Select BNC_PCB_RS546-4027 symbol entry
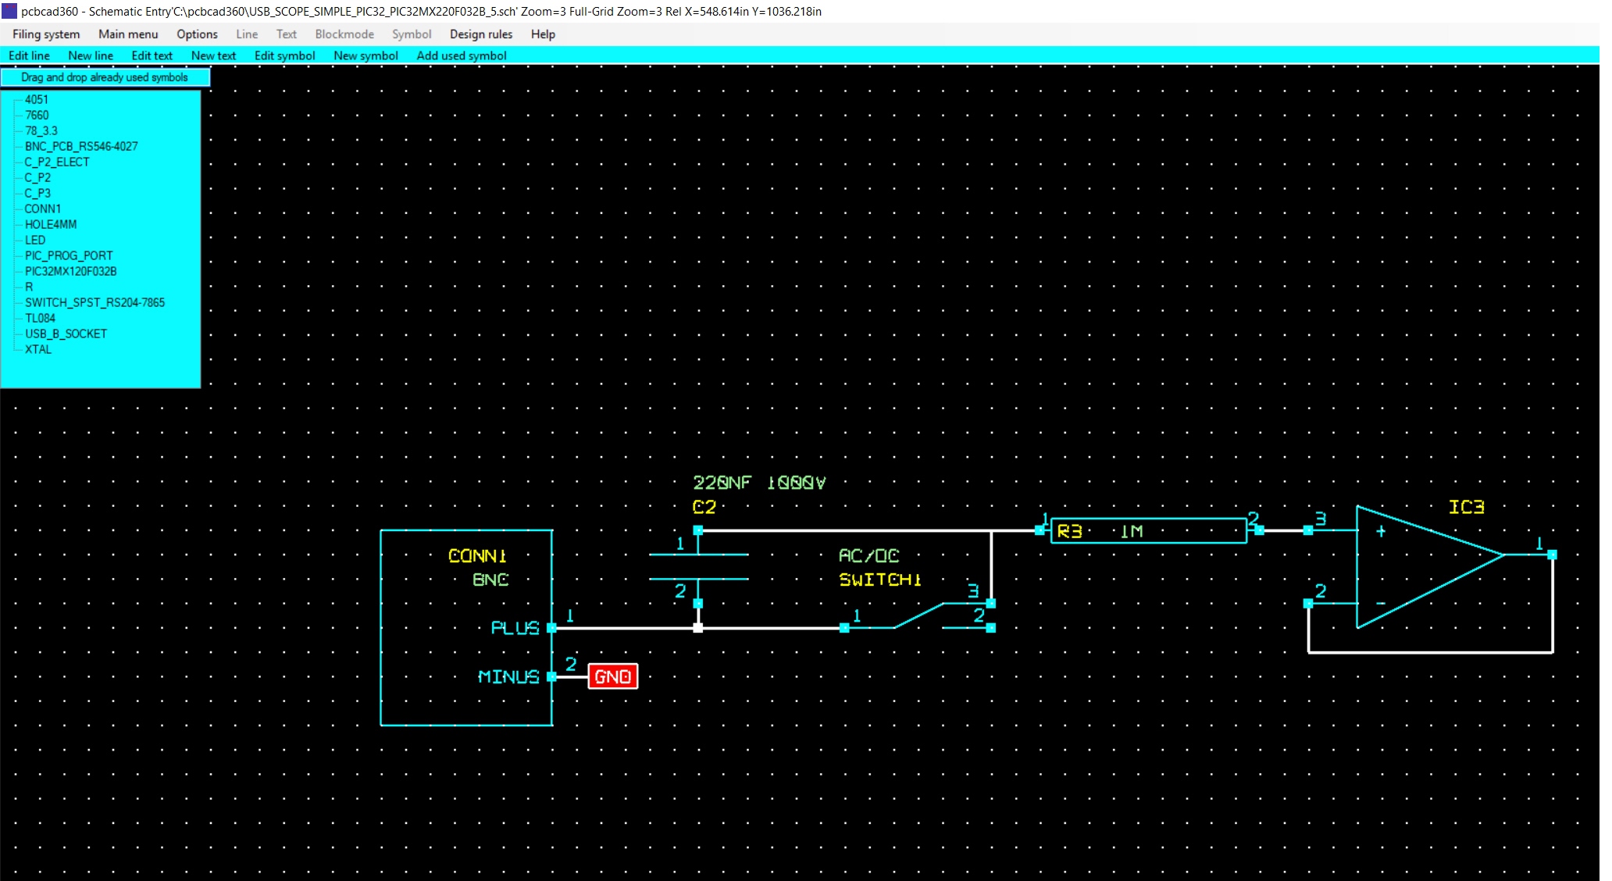The image size is (1612, 881). 81,146
